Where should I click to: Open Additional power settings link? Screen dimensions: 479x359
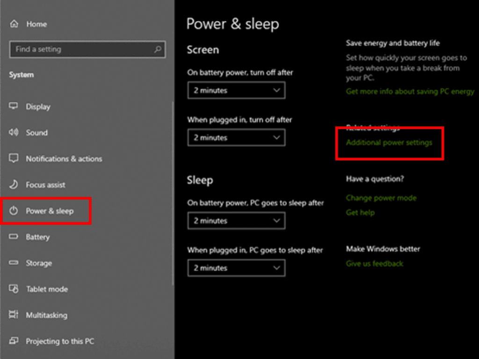pos(389,143)
